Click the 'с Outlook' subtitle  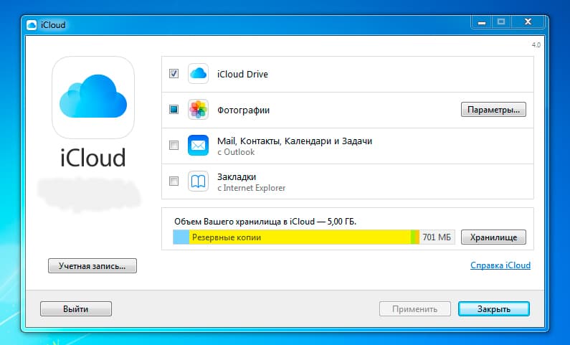(x=236, y=152)
